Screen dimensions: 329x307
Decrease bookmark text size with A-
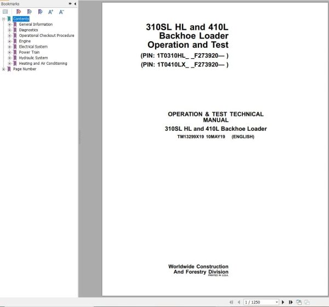[61, 12]
